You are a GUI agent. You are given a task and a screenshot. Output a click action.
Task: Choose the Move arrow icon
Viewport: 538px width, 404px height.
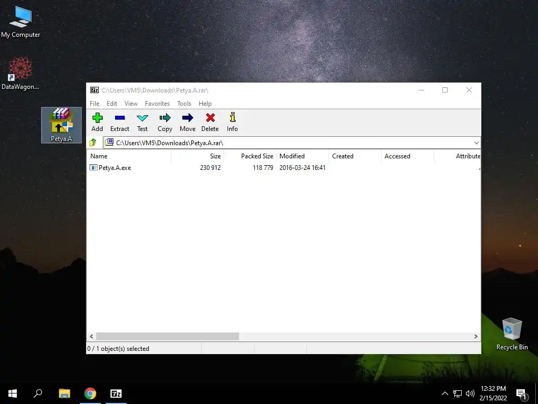(x=188, y=118)
